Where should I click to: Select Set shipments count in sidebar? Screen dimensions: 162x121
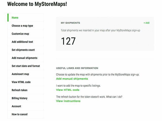[23, 50]
